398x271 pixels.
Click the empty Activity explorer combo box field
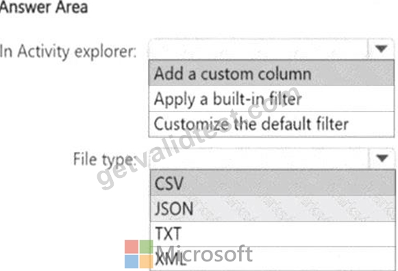click(x=258, y=49)
